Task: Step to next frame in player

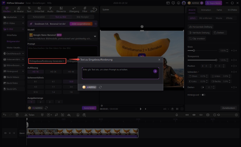Action: [x=146, y=109]
